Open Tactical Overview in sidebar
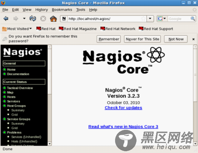The height and width of the screenshot is (153, 198). tap(20, 88)
